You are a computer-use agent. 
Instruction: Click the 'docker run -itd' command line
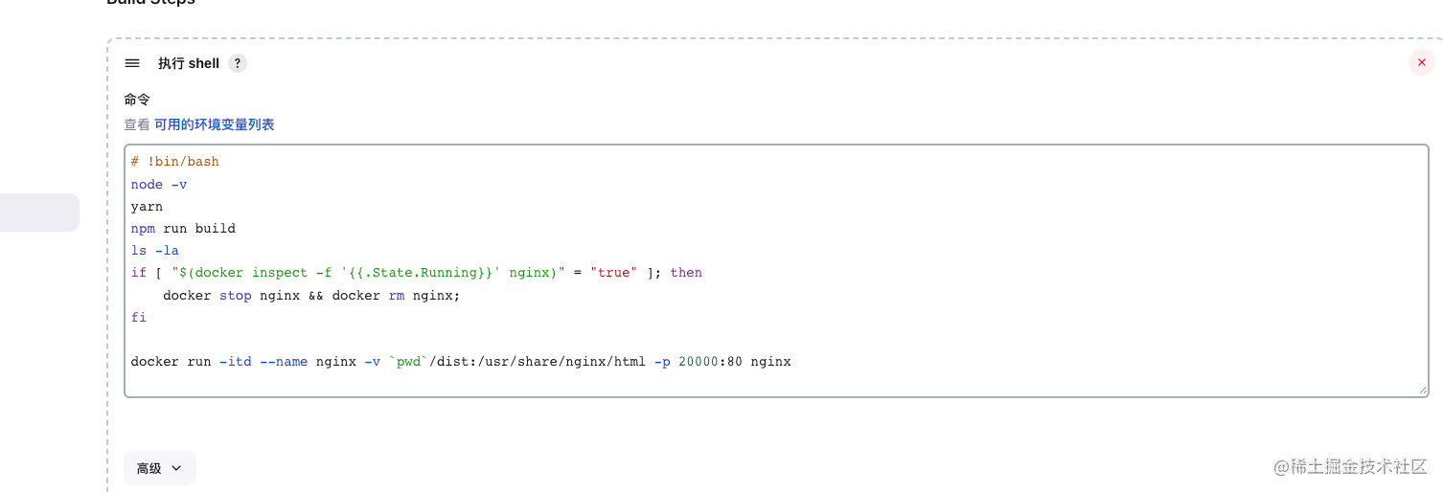pos(460,362)
